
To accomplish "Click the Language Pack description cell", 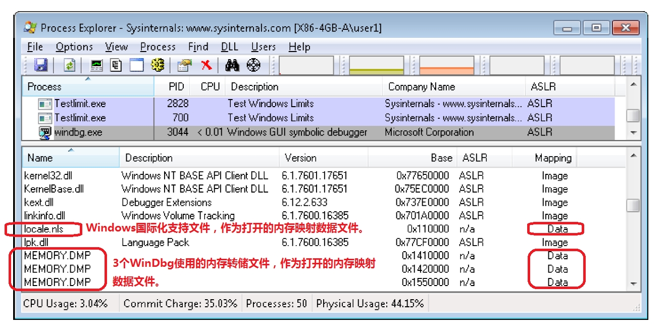I will 155,242.
